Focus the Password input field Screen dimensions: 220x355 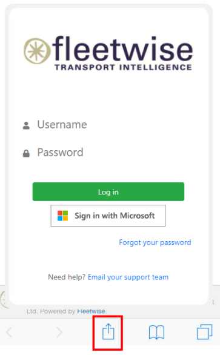click(107, 153)
